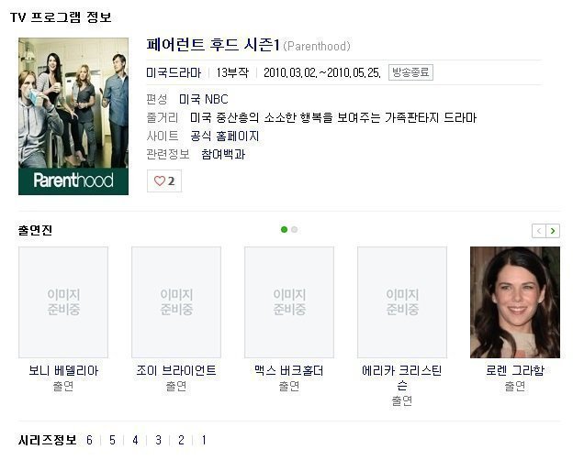Open 참여백과 related info link
The height and width of the screenshot is (460, 573).
pos(223,154)
